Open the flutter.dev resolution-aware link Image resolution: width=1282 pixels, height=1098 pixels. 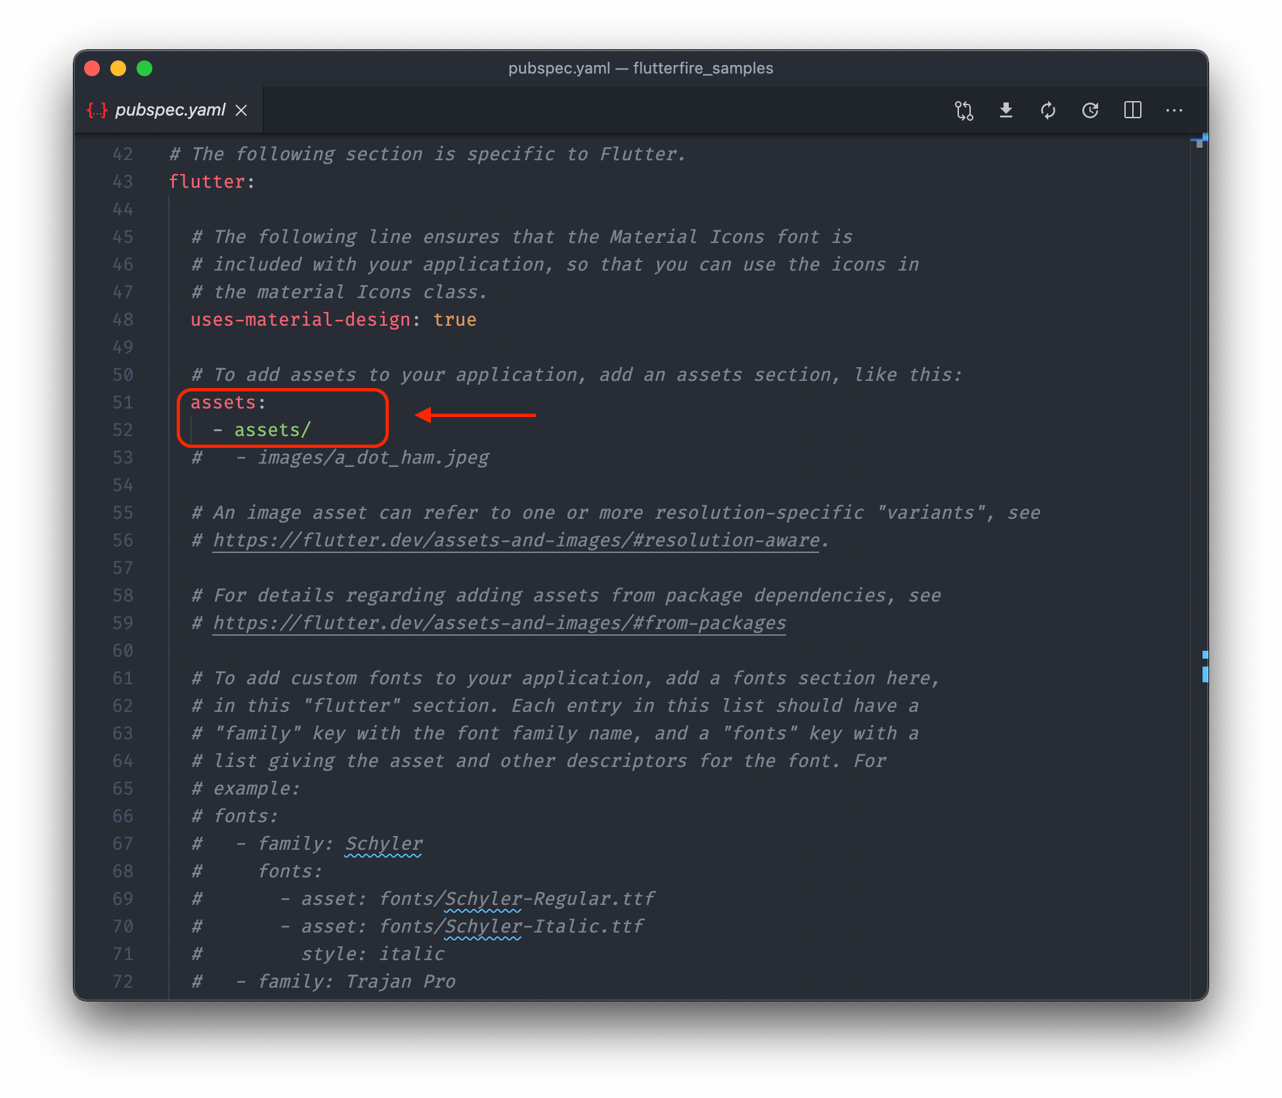[516, 540]
